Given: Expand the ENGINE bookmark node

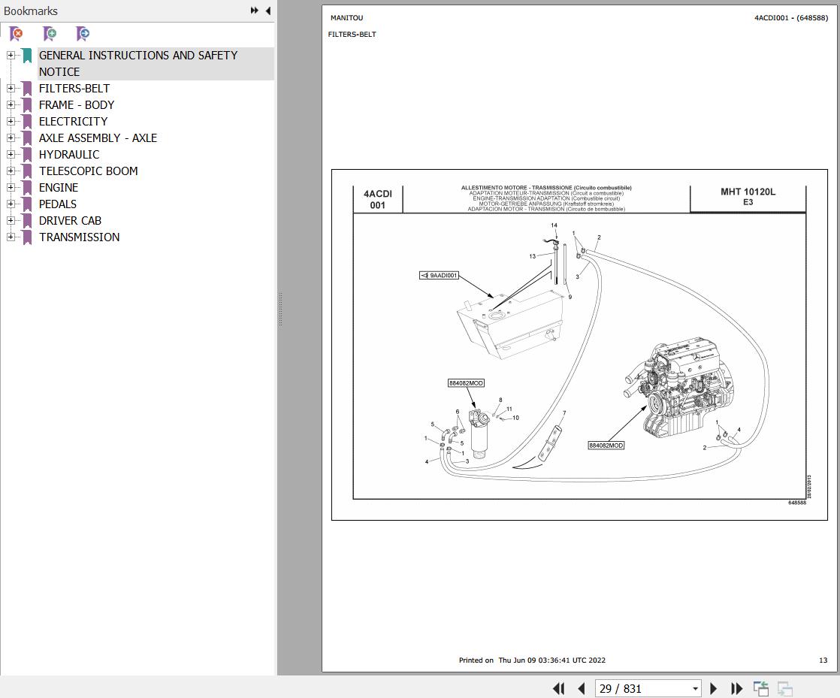Looking at the screenshot, I should coord(11,188).
